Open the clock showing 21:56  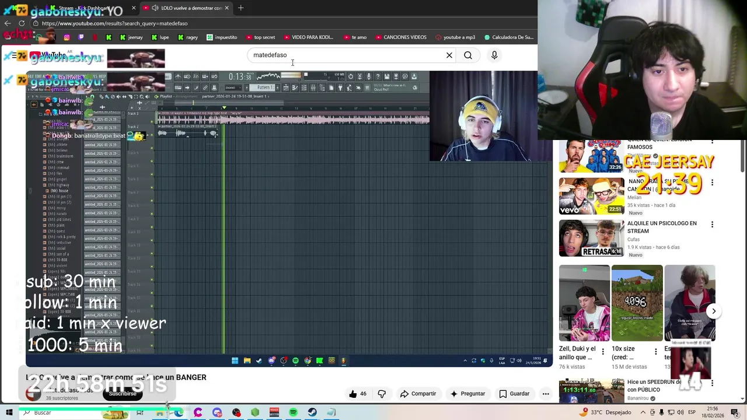coord(713,412)
